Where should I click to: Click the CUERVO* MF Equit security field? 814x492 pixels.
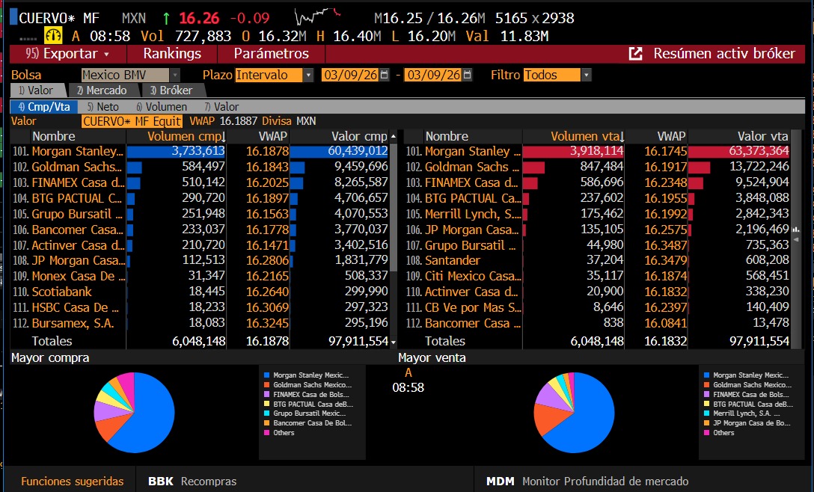[132, 121]
